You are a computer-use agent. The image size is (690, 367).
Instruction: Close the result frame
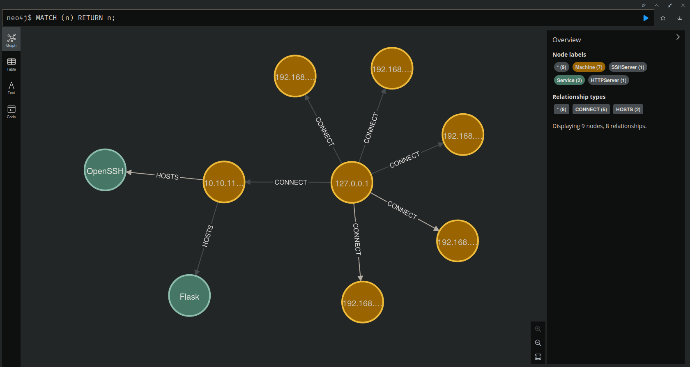[x=683, y=5]
